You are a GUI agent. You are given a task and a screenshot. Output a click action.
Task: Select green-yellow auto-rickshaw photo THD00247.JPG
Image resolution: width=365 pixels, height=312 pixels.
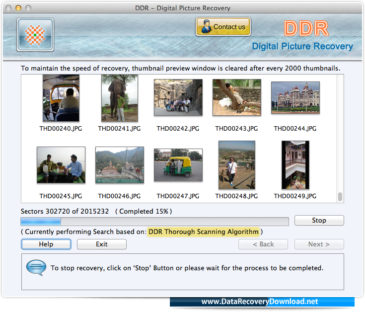178,165
